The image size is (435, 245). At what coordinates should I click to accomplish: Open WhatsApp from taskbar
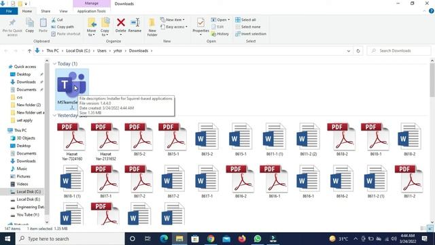coord(257,239)
